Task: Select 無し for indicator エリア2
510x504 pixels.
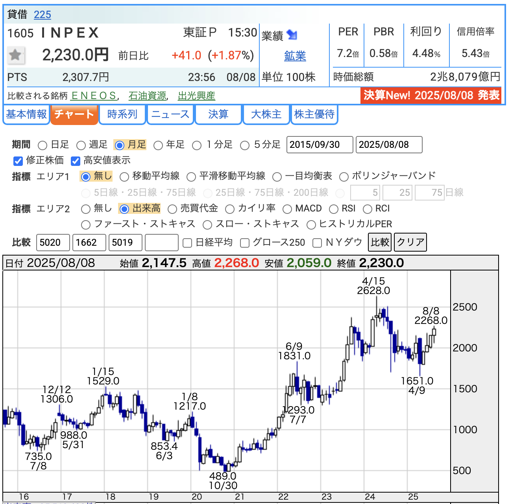Action: coord(85,209)
